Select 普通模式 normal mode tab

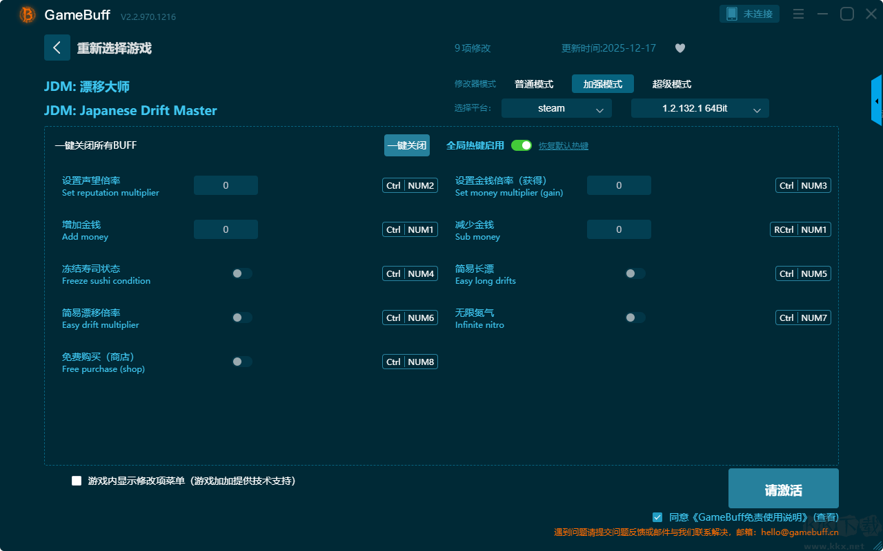click(x=533, y=84)
